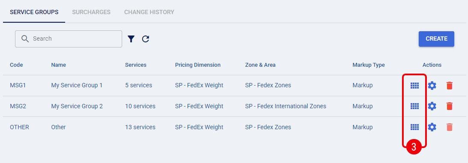Open rate grid for My Service Group 1

[x=414, y=86]
